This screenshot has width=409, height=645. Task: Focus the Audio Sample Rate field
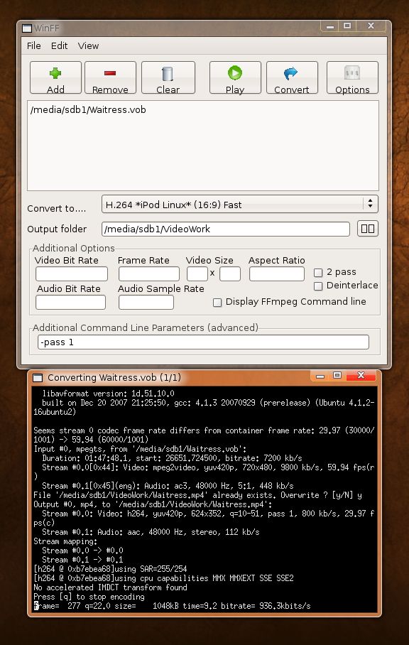click(x=146, y=303)
